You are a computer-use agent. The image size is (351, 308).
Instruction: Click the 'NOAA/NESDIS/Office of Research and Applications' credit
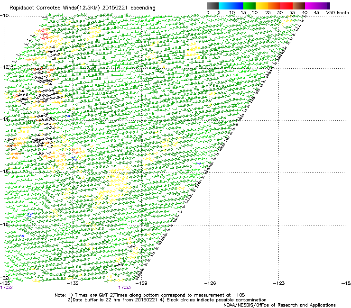tap(279, 305)
